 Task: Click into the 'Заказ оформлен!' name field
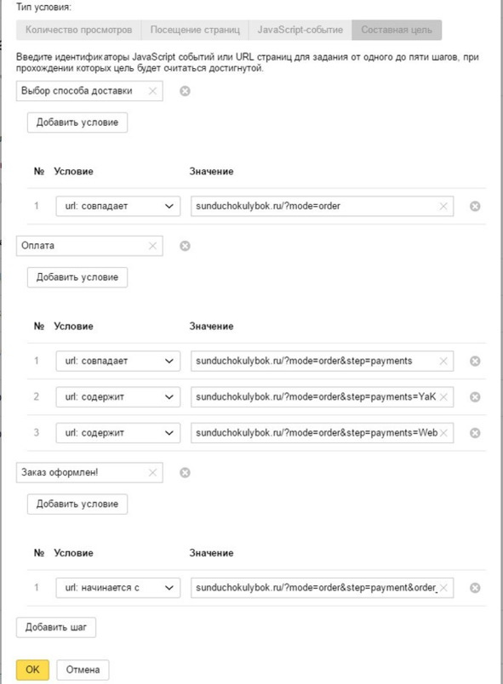pos(83,472)
